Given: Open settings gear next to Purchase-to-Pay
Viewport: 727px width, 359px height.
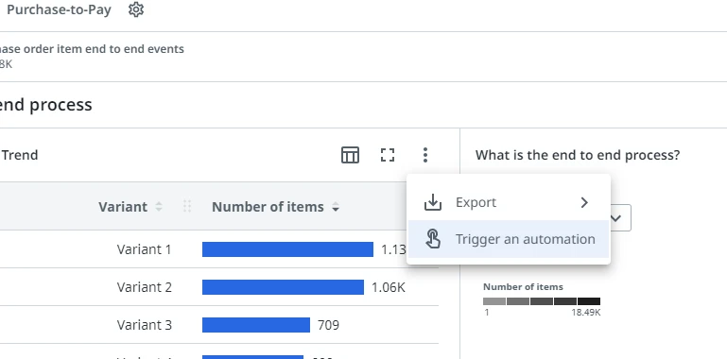Looking at the screenshot, I should pos(136,9).
